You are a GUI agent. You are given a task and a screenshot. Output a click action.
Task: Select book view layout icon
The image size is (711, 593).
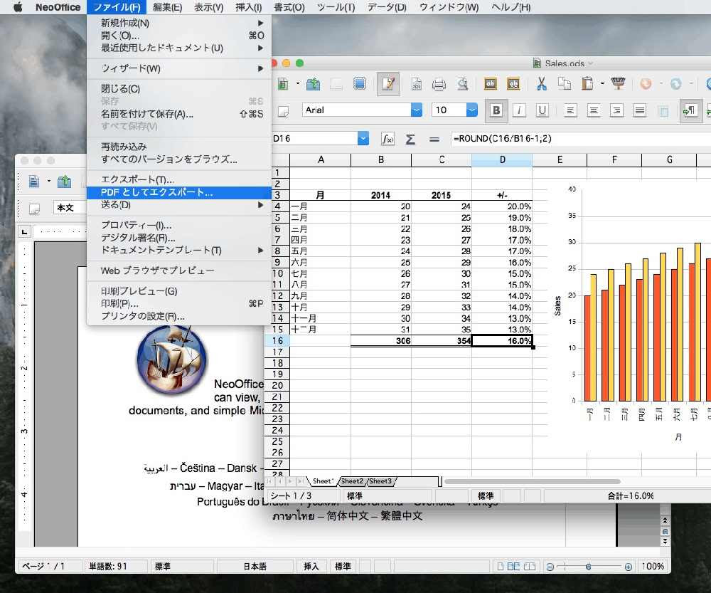pyautogui.click(x=530, y=566)
